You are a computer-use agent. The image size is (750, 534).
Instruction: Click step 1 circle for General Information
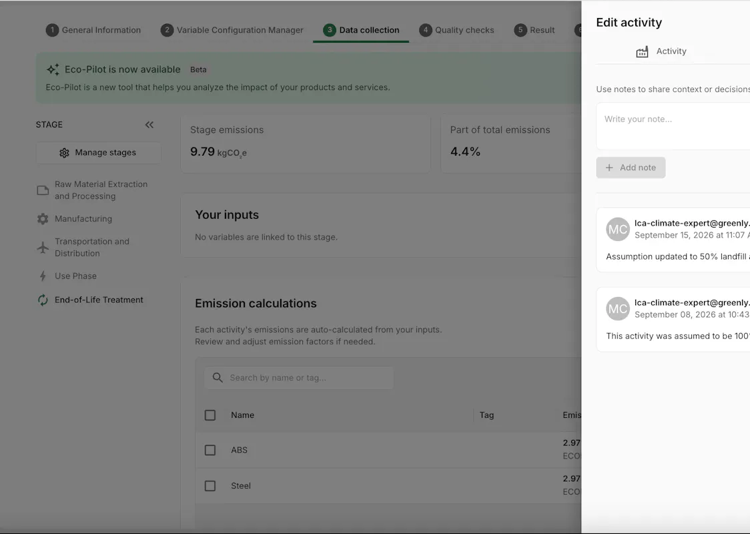click(x=51, y=30)
